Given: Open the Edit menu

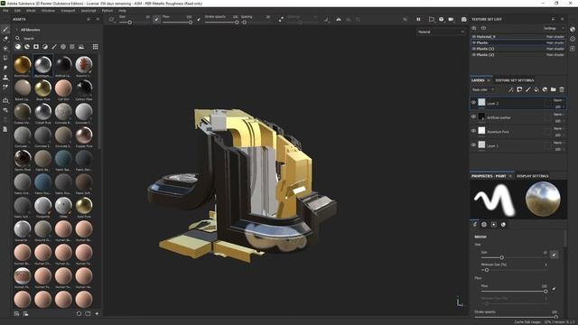Looking at the screenshot, I should point(17,11).
